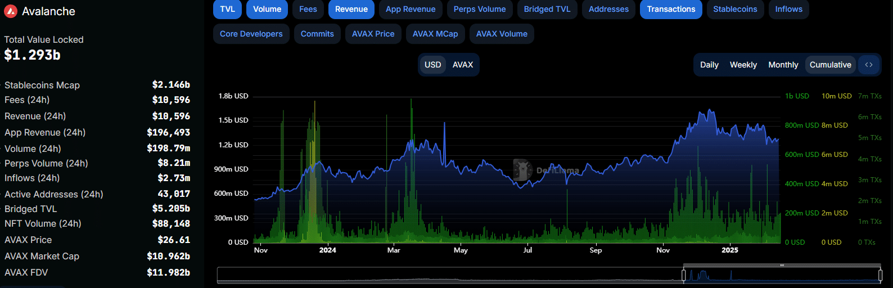Enable the AVAX Volume metric

(502, 34)
